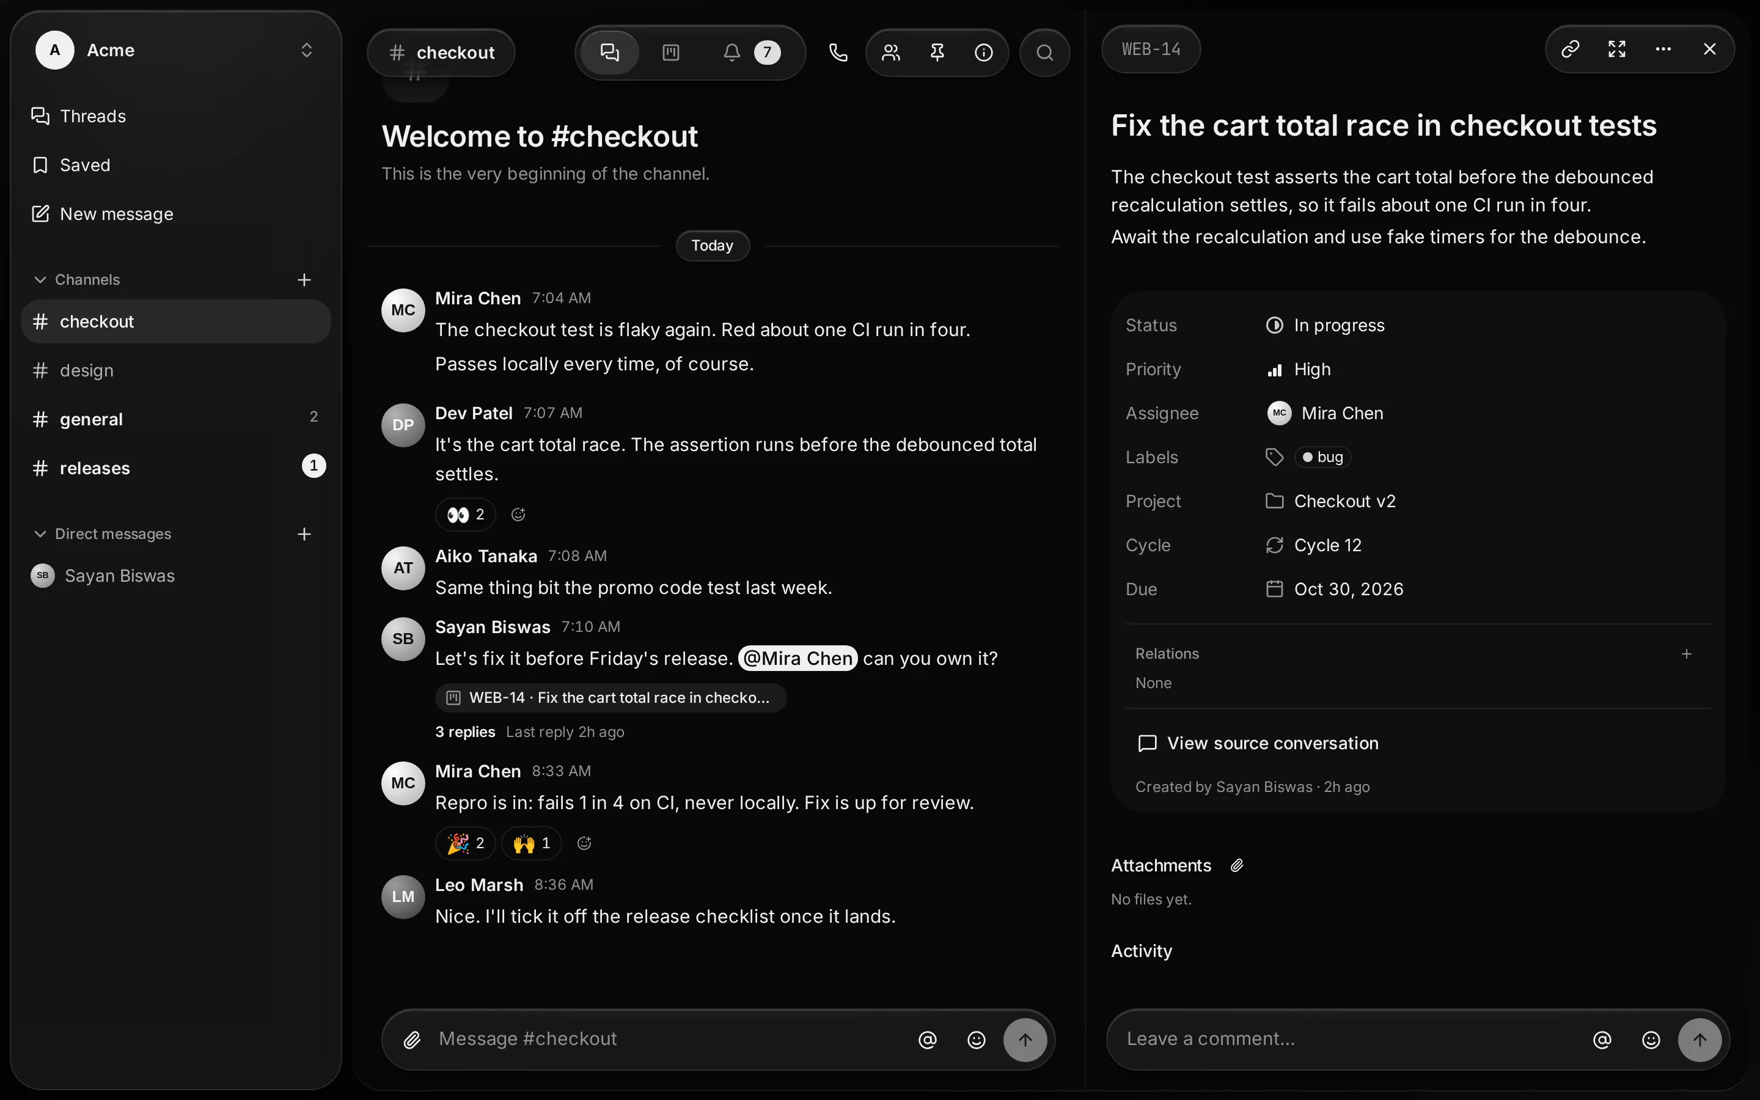Viewport: 1760px width, 1100px height.
Task: Attach a file via Attachments paperclip
Action: [1236, 866]
